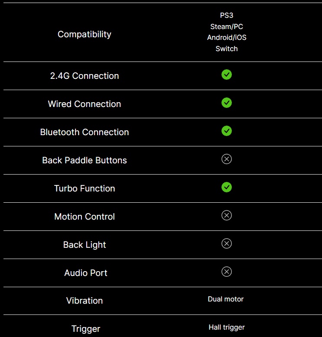This screenshot has height=337, width=322.
Task: Click the Wired Connection green checkmark
Action: tap(227, 103)
